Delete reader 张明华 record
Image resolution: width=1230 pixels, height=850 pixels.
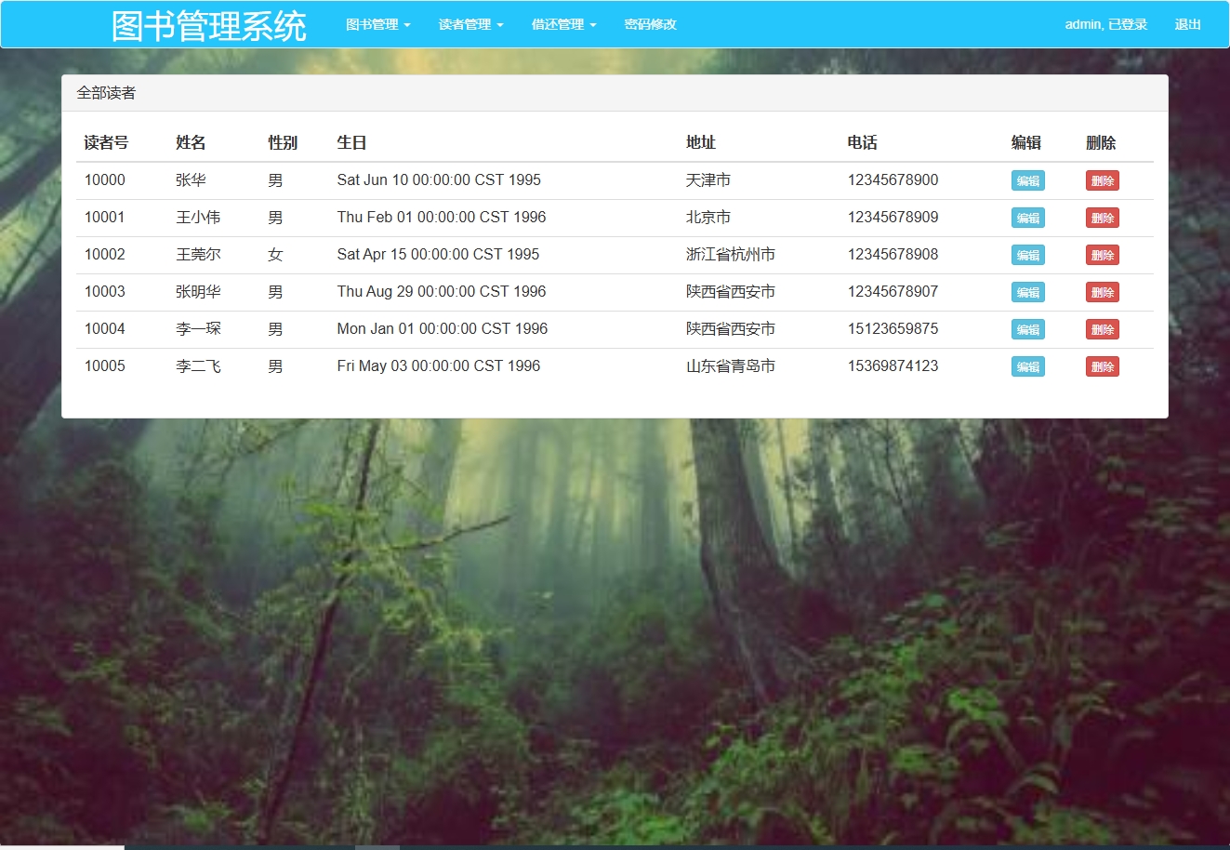click(x=1102, y=292)
